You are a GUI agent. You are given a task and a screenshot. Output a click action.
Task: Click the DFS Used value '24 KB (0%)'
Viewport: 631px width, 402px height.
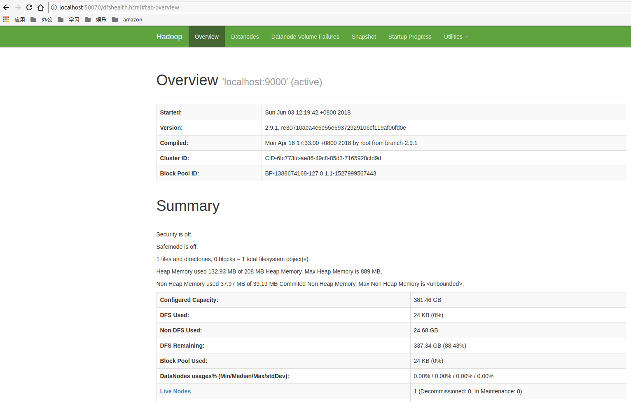coord(428,315)
